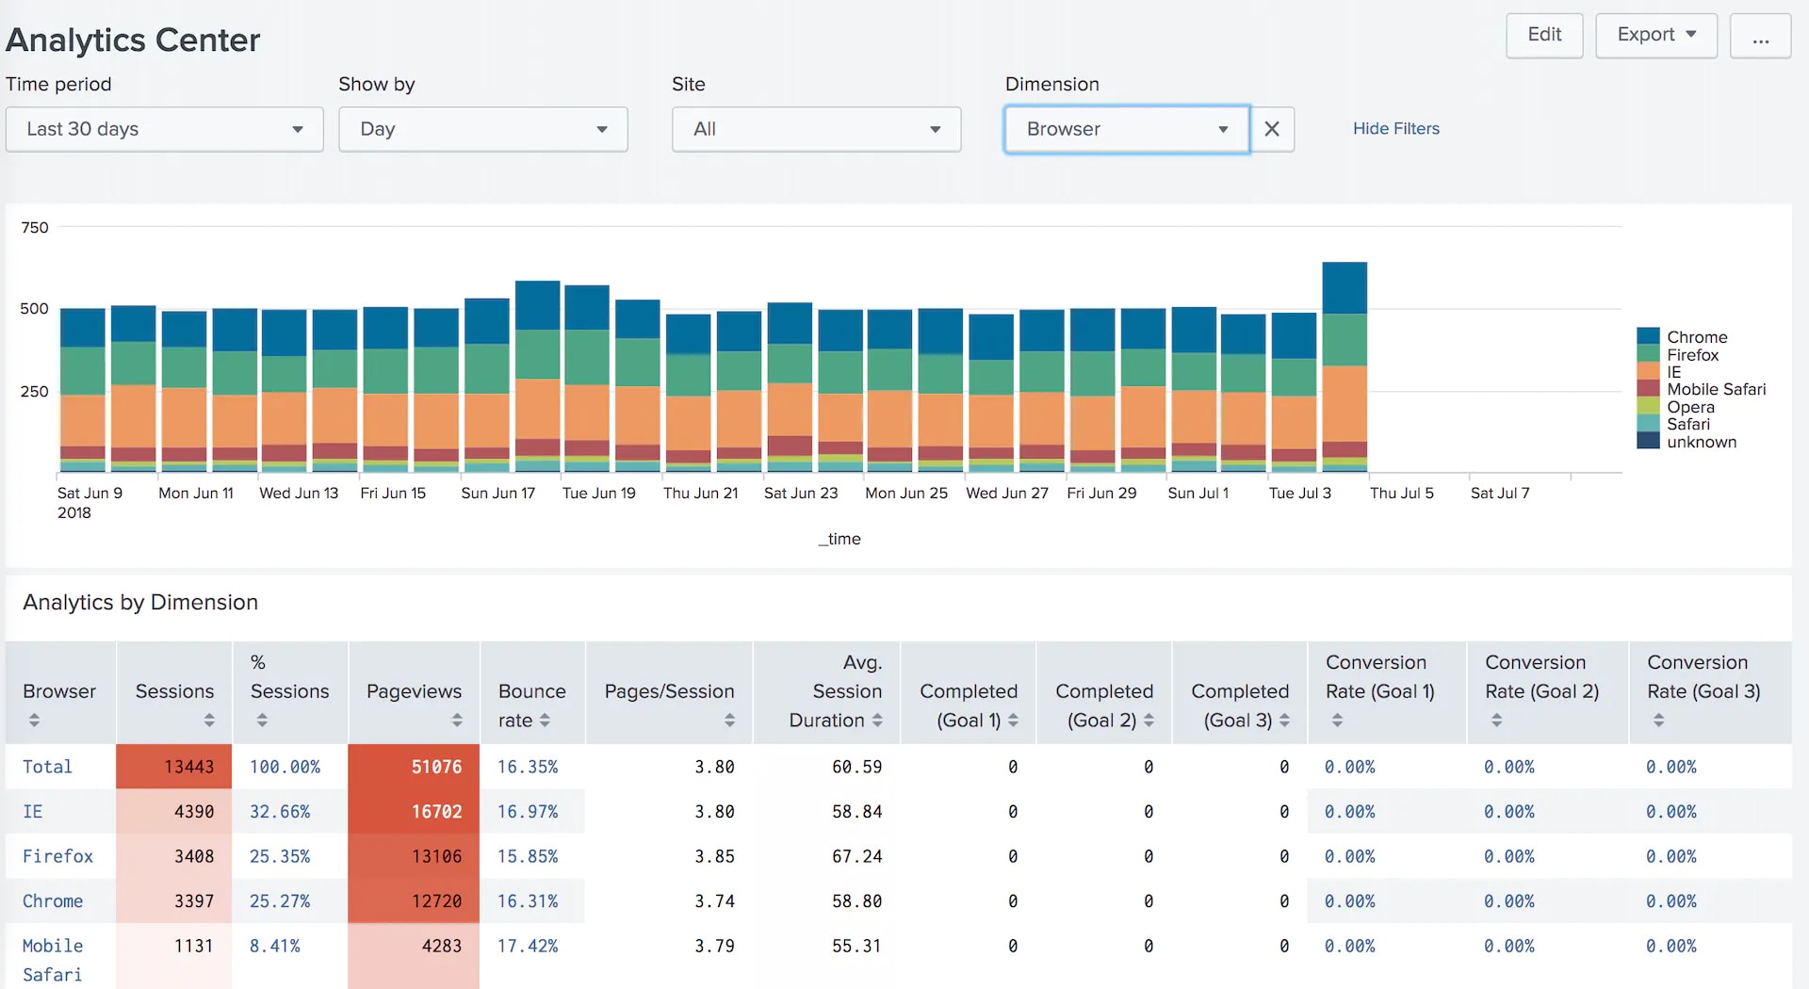Click the Hide Filters link

coord(1395,128)
